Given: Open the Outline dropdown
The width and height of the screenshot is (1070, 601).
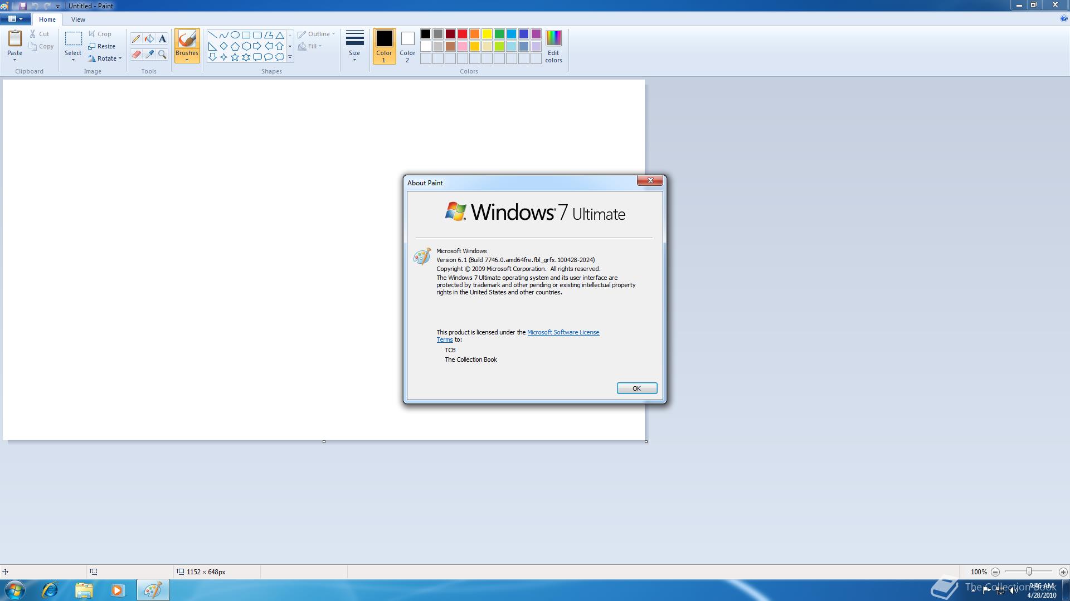Looking at the screenshot, I should point(317,34).
